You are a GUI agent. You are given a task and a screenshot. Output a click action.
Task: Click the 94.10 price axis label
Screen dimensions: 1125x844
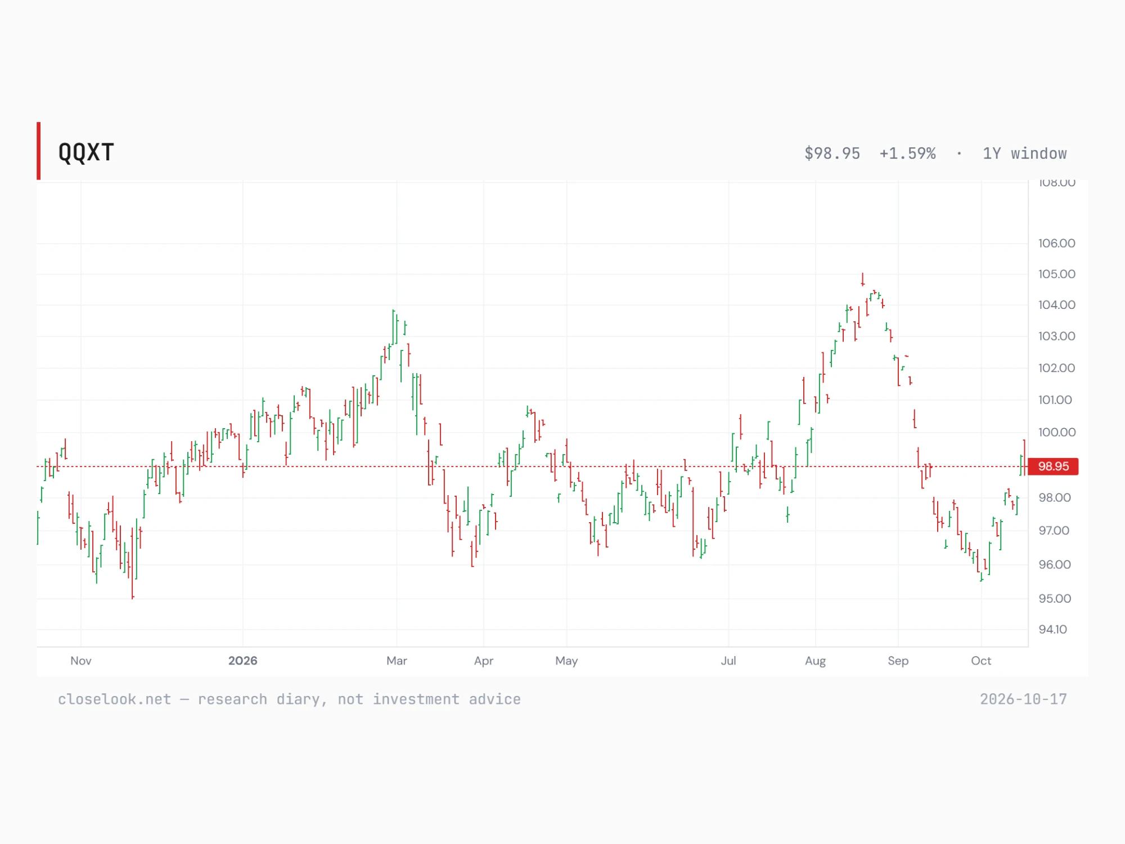(x=1052, y=630)
